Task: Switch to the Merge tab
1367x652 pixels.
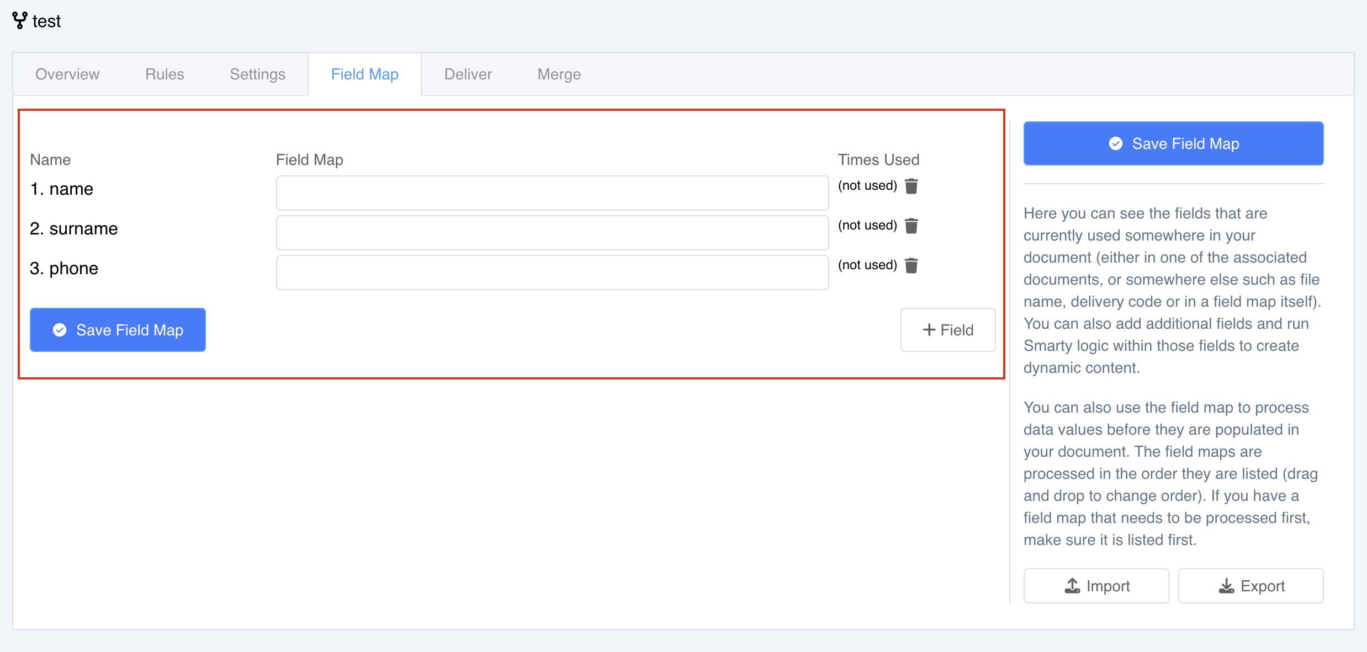Action: 559,74
